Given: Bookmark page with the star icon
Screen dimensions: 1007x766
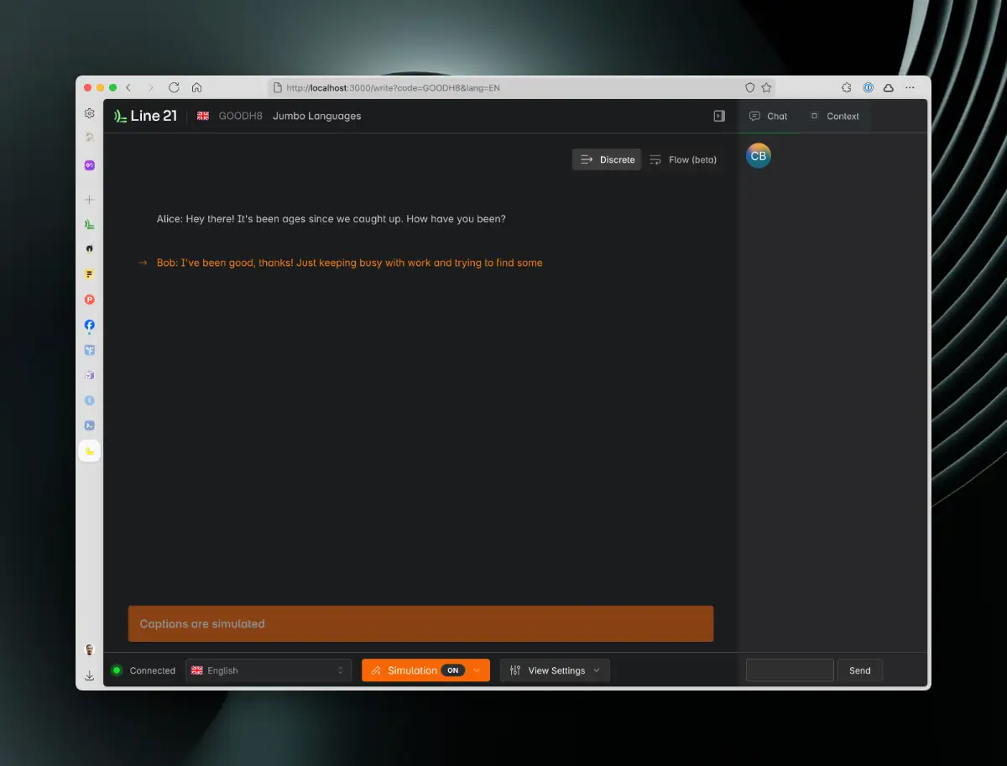Looking at the screenshot, I should pyautogui.click(x=766, y=87).
